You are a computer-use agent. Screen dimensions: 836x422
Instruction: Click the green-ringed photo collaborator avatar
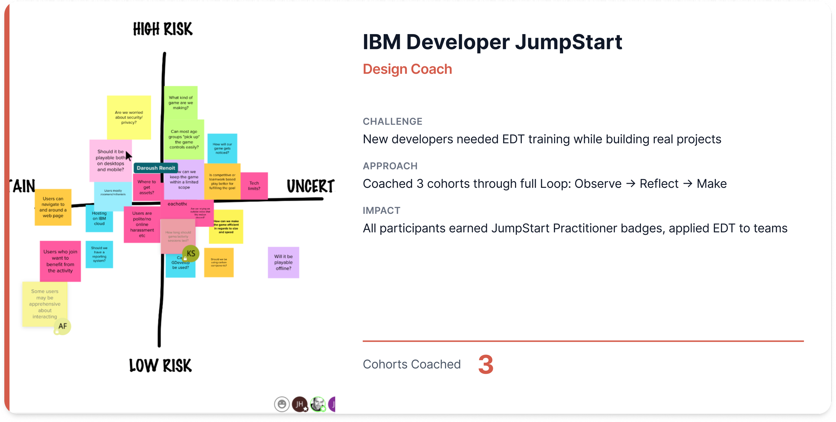click(317, 404)
